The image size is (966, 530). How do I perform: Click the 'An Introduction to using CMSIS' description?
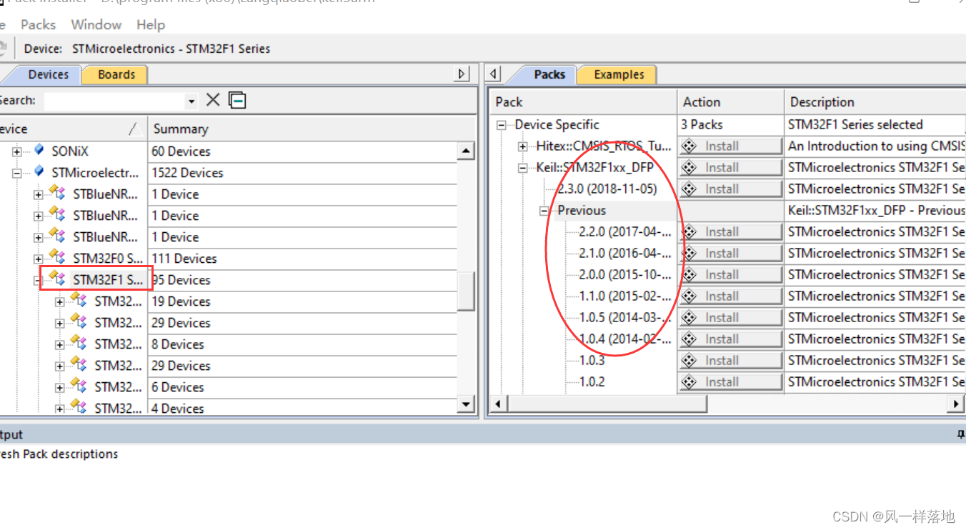(x=877, y=146)
